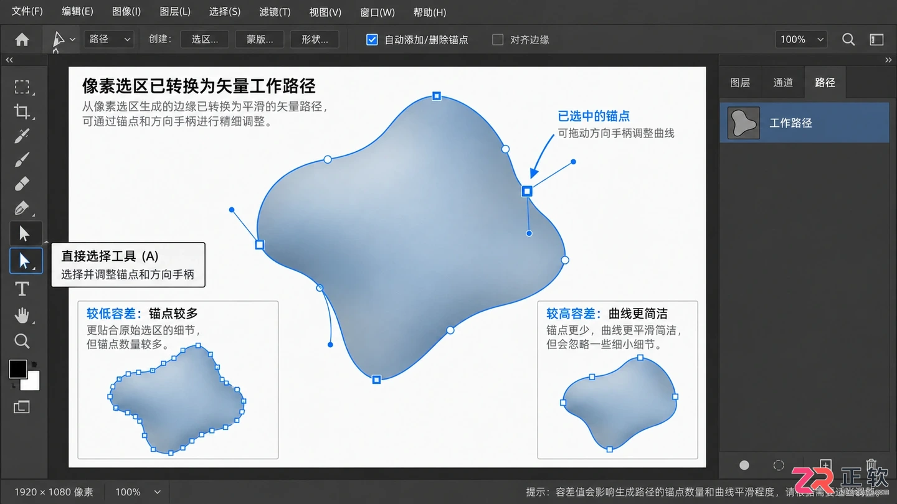Select the black-arrow Path Selection tool
The height and width of the screenshot is (504, 897).
point(24,233)
